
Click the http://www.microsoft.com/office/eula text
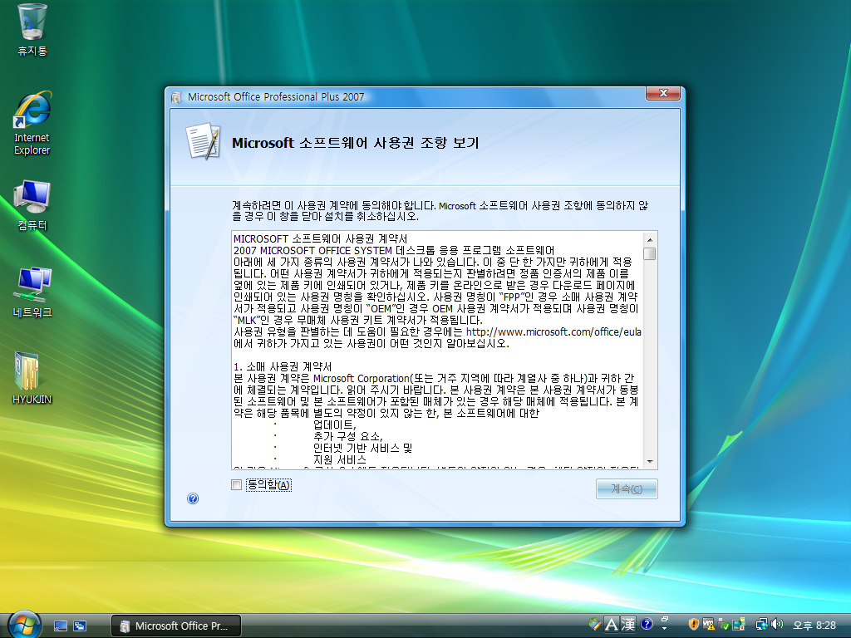(x=553, y=332)
